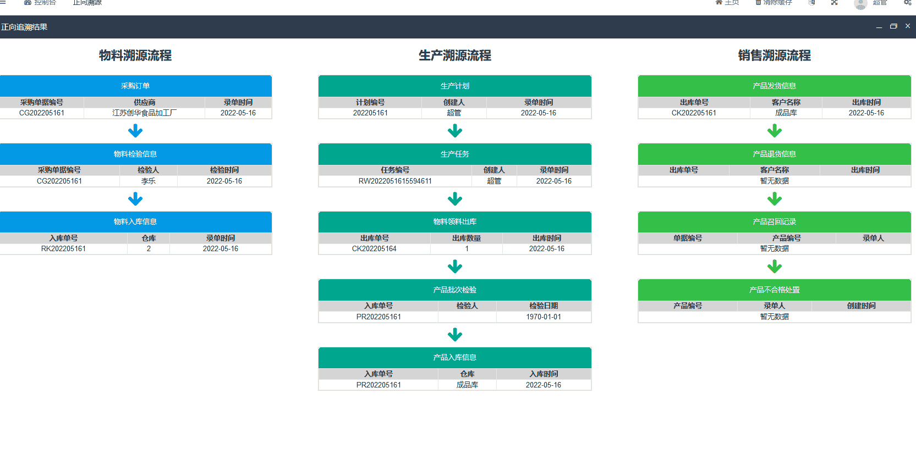Screen dimensions: 916x465
Task: Click the blue arrow below 采购订单
Action: [135, 131]
